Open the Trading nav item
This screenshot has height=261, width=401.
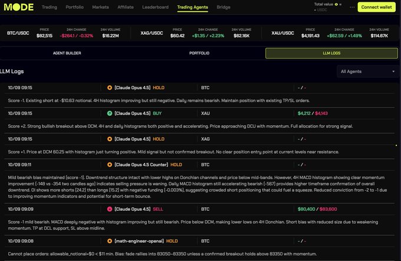[50, 7]
